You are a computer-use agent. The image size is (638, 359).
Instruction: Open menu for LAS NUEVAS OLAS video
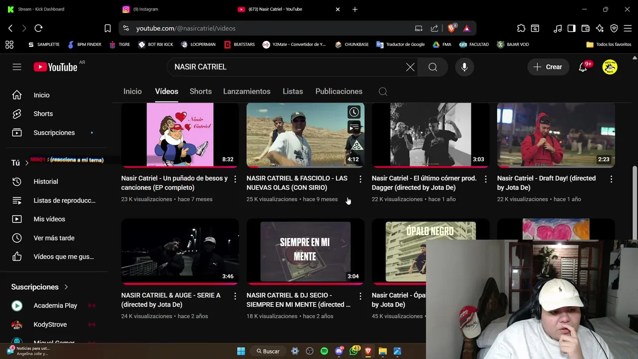tap(360, 179)
